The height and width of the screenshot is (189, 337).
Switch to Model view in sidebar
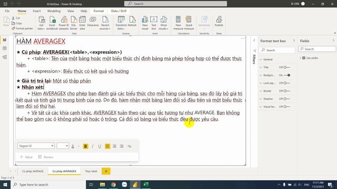point(5,57)
